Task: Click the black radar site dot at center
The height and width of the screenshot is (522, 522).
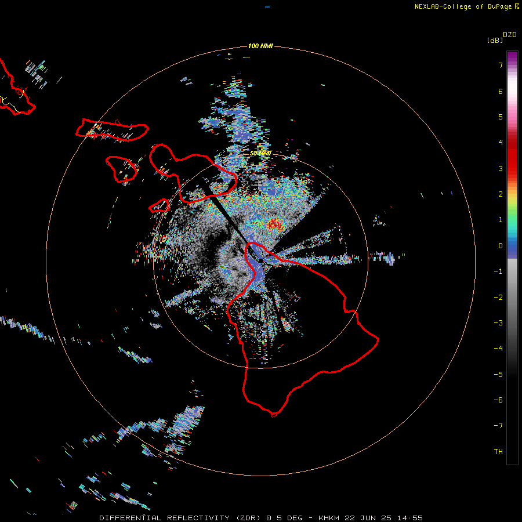Action: click(x=260, y=260)
